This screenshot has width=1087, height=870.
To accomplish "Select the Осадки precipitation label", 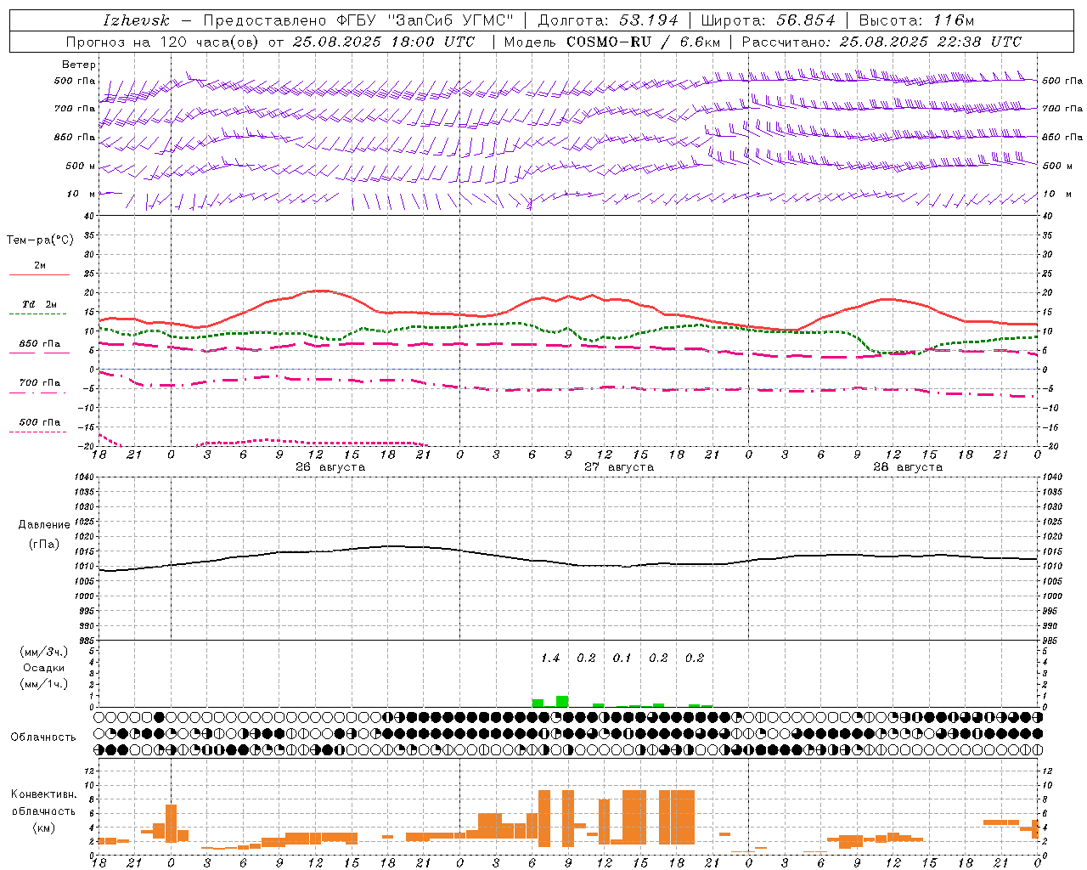I will (44, 668).
